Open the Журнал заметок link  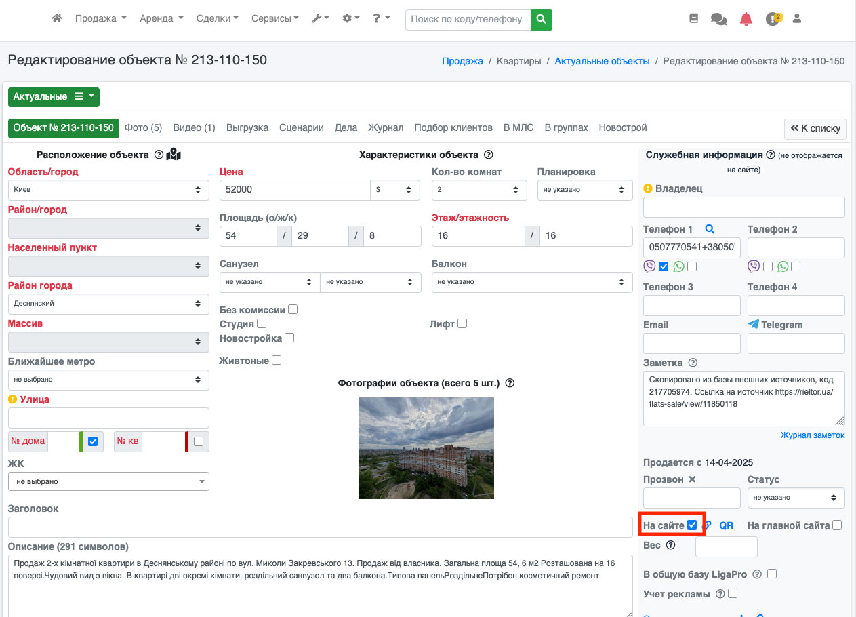812,435
